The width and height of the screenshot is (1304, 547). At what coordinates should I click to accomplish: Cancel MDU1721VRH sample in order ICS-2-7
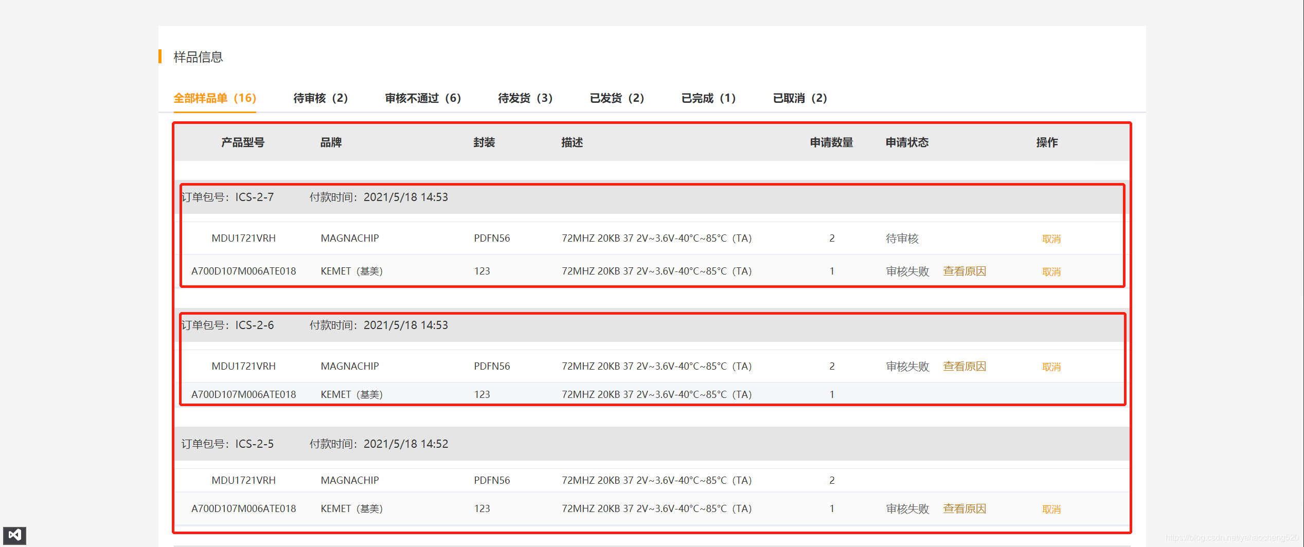pyautogui.click(x=1051, y=239)
